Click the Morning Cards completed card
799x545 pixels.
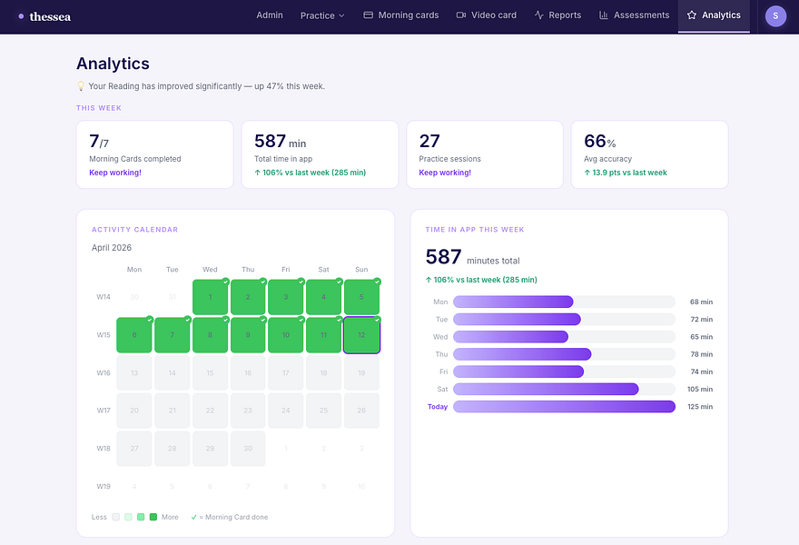(x=155, y=154)
